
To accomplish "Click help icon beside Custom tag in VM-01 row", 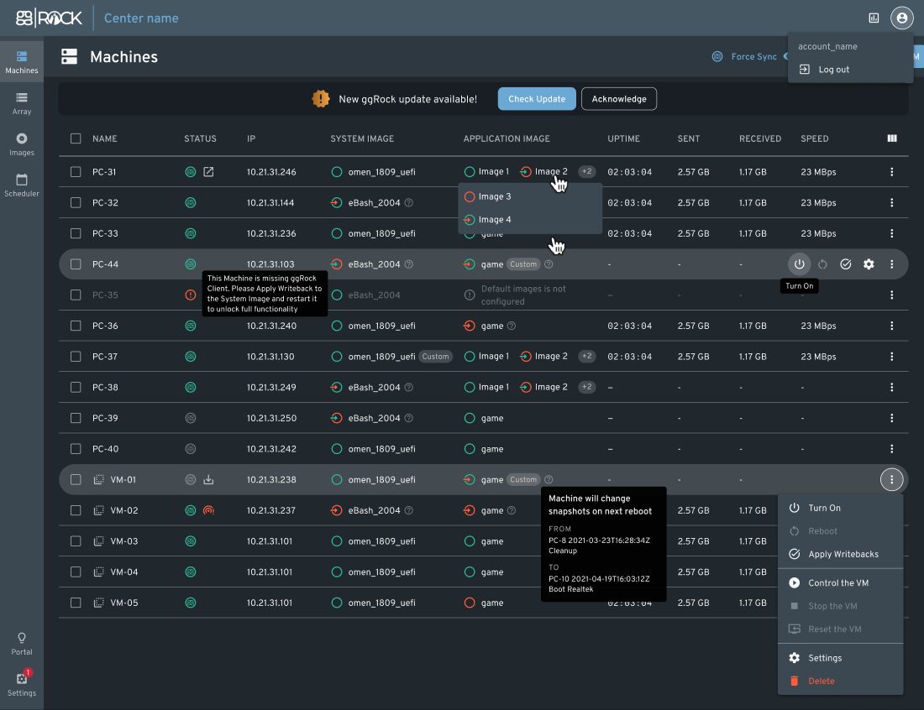I will 549,480.
